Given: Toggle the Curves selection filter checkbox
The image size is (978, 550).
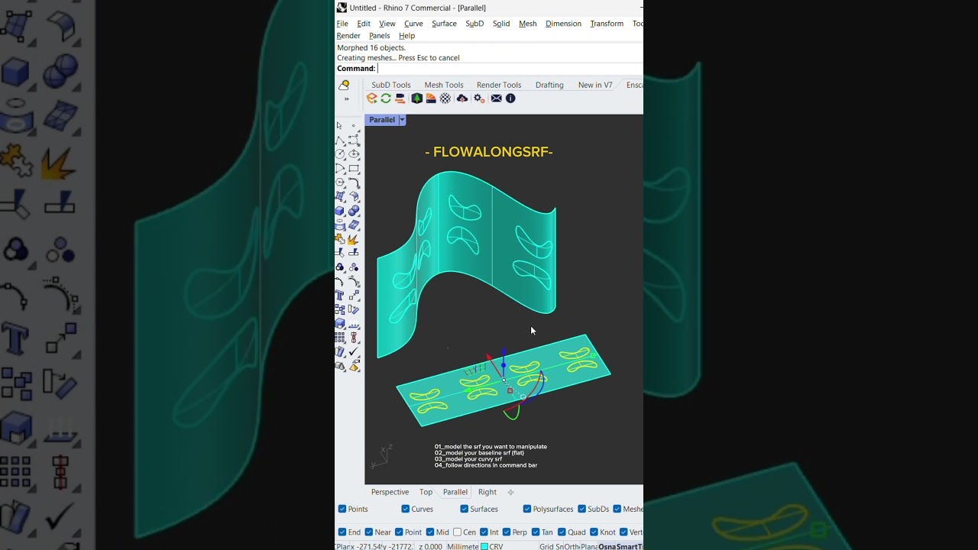Looking at the screenshot, I should (x=406, y=509).
